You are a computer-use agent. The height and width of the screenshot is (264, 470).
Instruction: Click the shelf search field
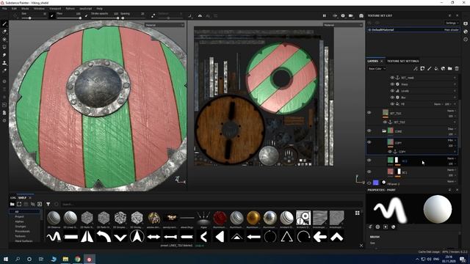click(x=211, y=204)
